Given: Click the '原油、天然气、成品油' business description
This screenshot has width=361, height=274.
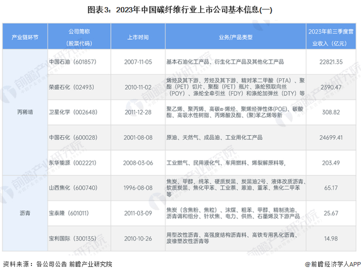Looking at the screenshot, I should (x=236, y=138).
